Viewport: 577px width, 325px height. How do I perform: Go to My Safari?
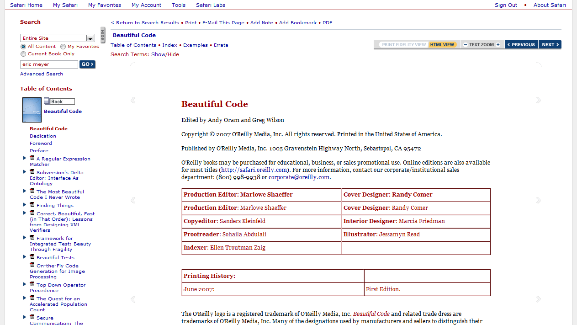65,5
